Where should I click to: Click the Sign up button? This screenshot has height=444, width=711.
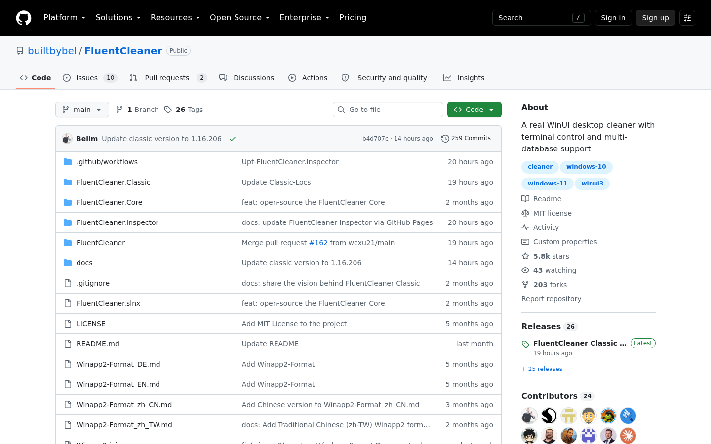coord(655,18)
